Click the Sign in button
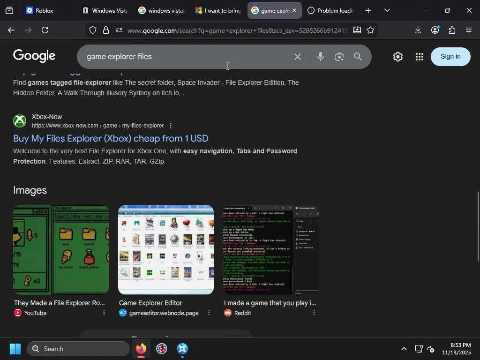 click(450, 57)
